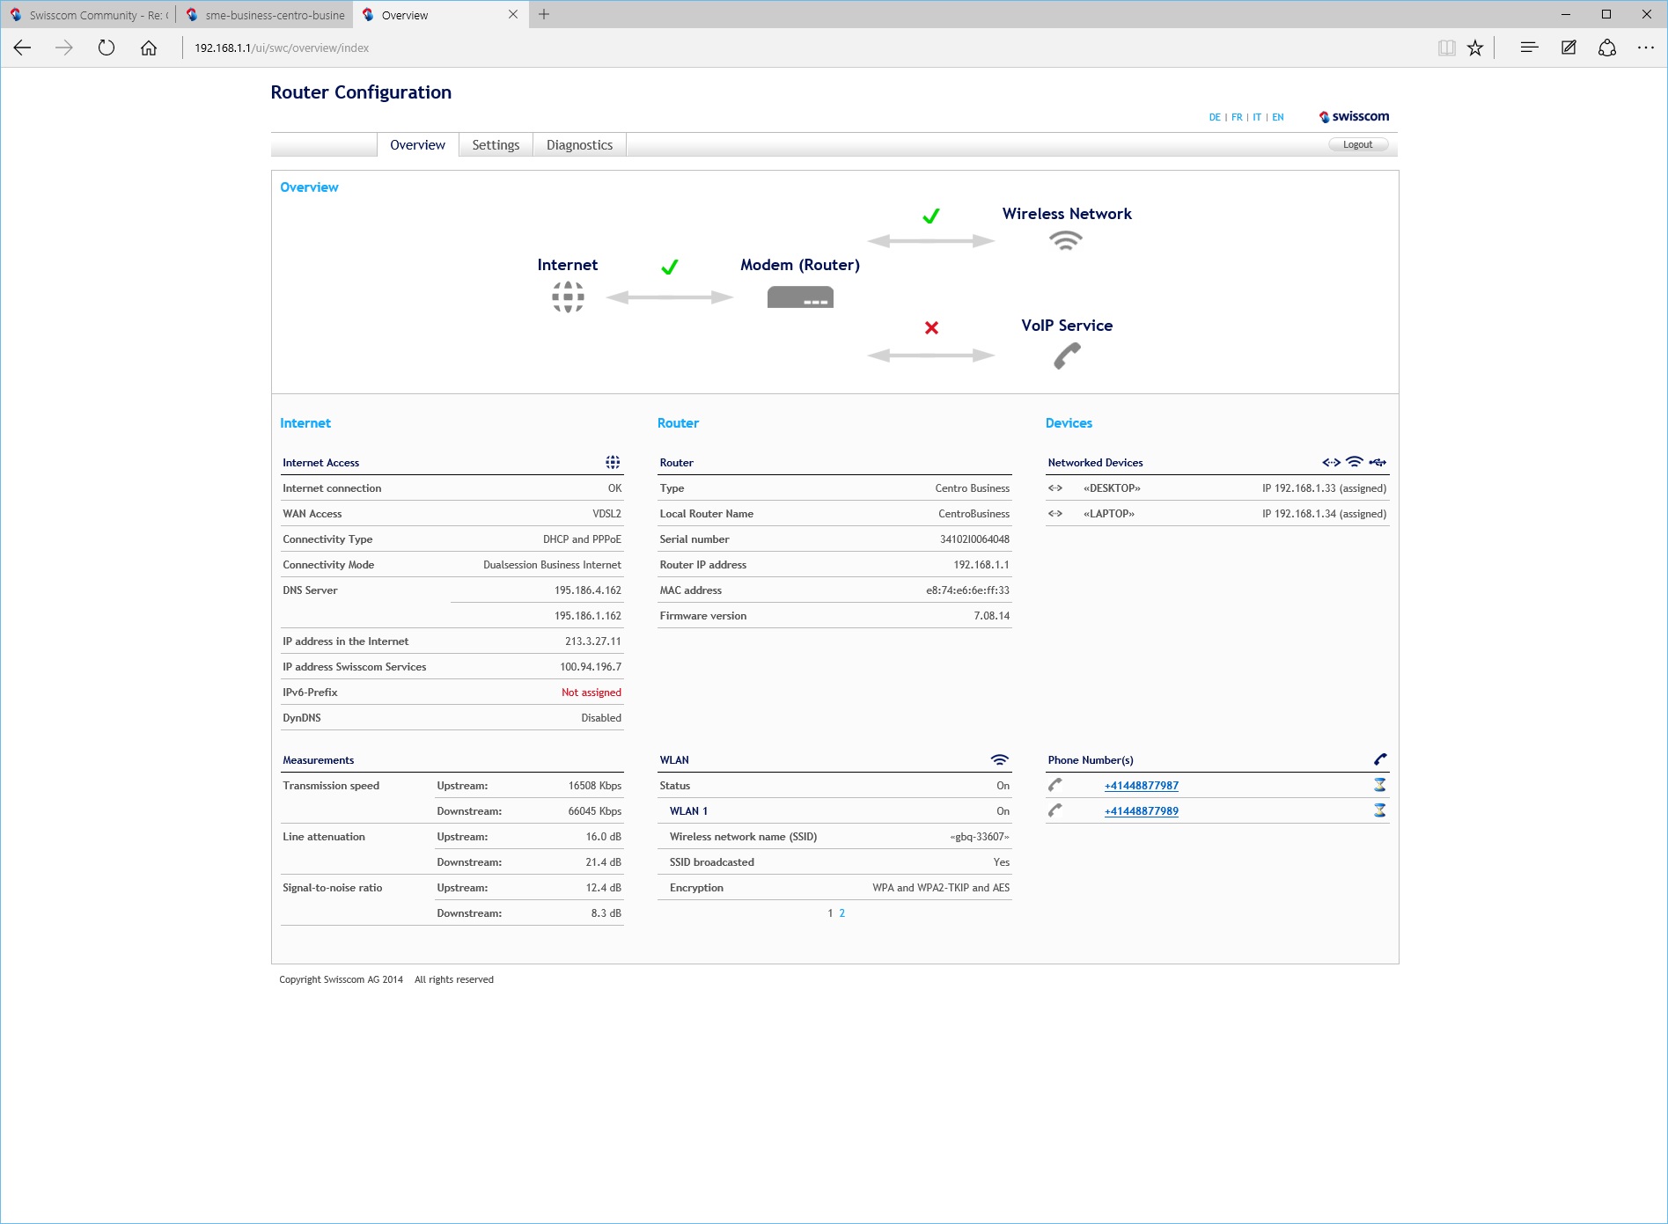Open phone number +41448877989
This screenshot has width=1668, height=1224.
(x=1142, y=811)
